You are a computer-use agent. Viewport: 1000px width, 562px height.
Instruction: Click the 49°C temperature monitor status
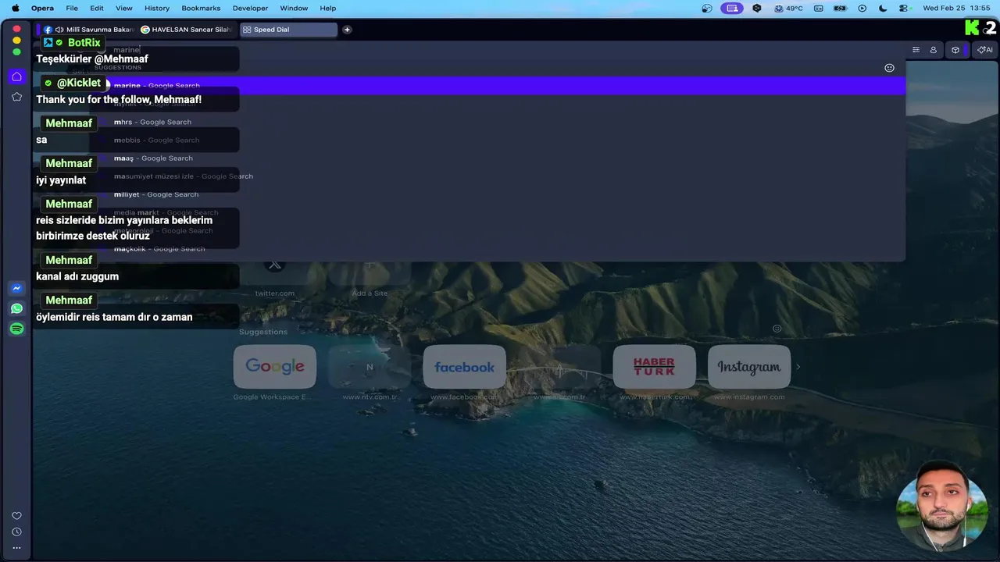point(788,8)
